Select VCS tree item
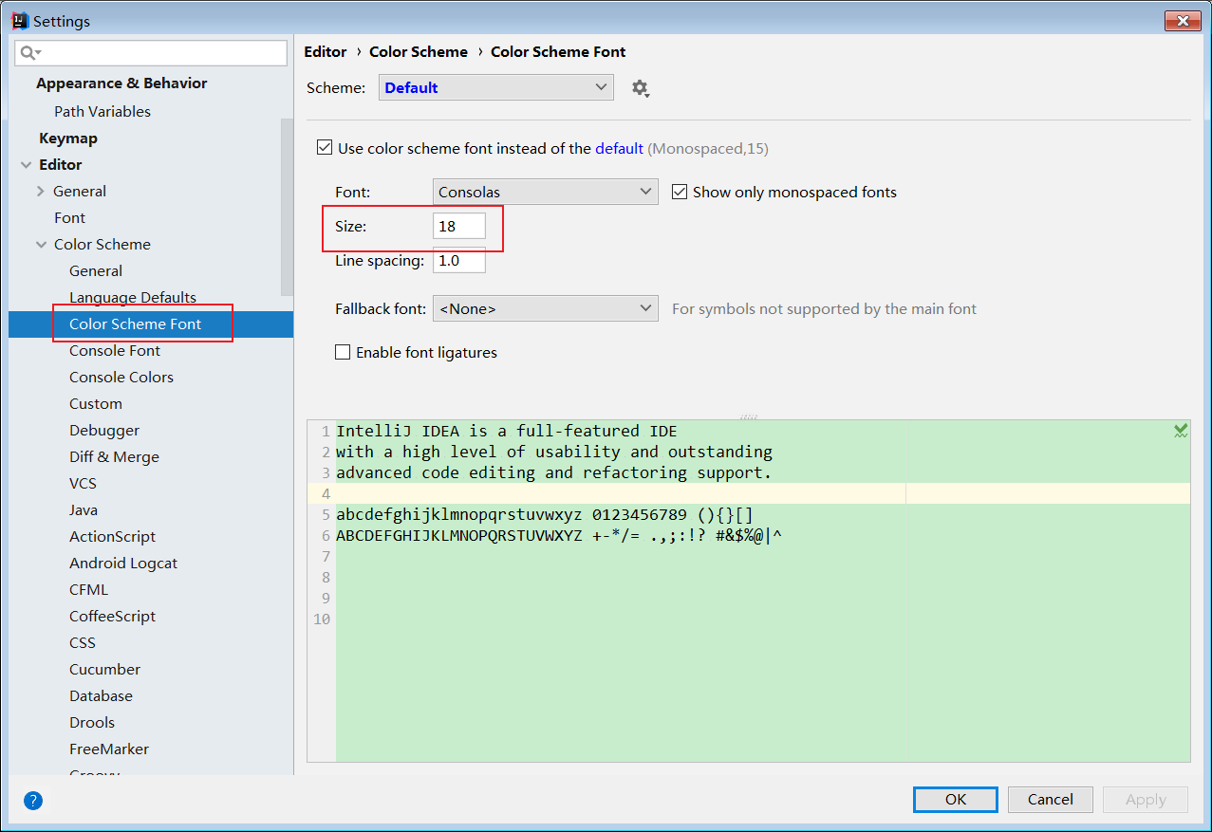The width and height of the screenshot is (1212, 832). coord(83,484)
